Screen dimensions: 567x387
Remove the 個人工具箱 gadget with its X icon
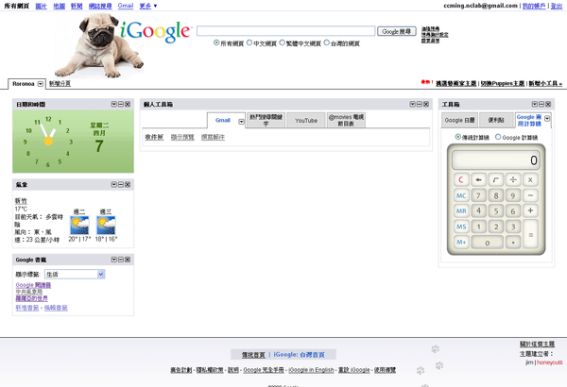[426, 104]
